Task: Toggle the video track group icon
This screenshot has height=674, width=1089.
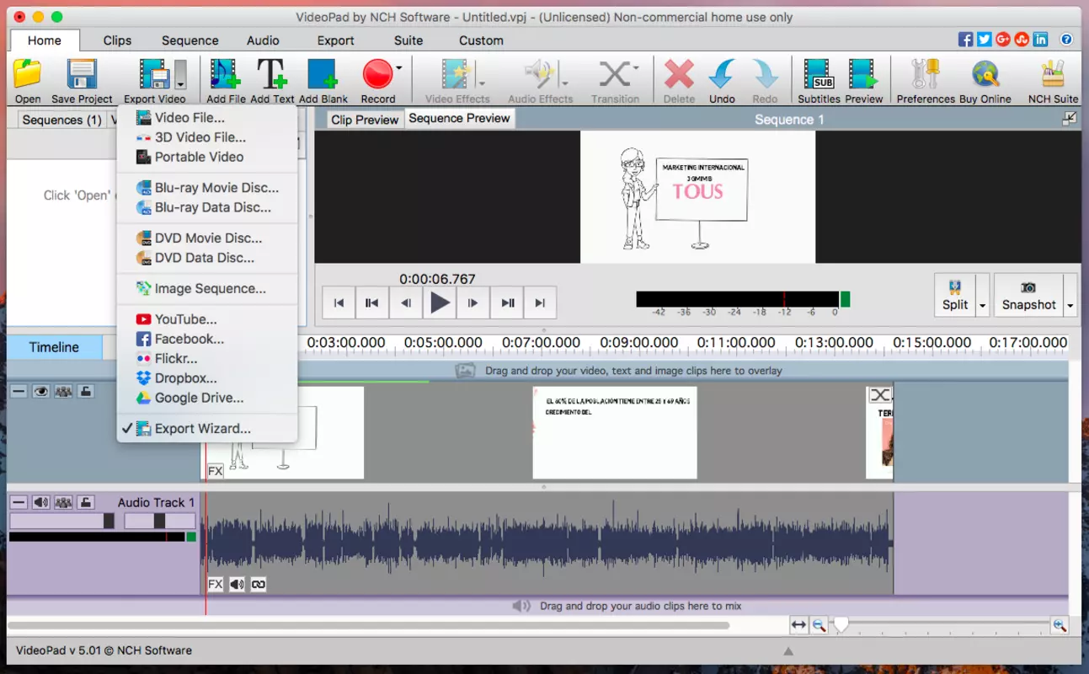Action: tap(63, 391)
